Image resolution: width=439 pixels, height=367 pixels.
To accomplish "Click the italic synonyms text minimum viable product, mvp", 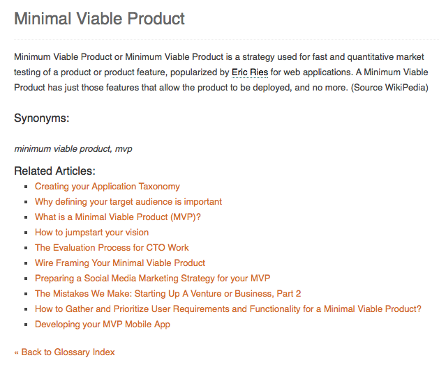I will click(73, 149).
